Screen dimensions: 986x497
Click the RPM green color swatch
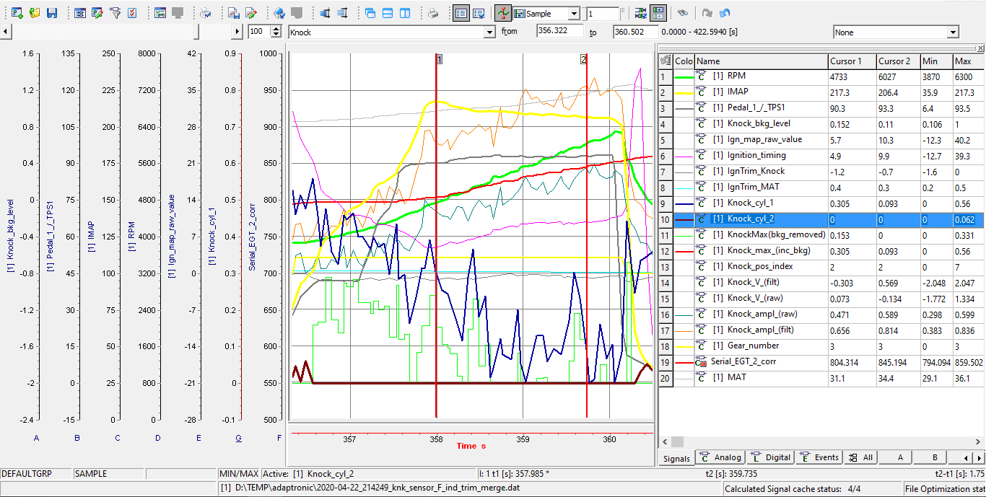tap(683, 76)
